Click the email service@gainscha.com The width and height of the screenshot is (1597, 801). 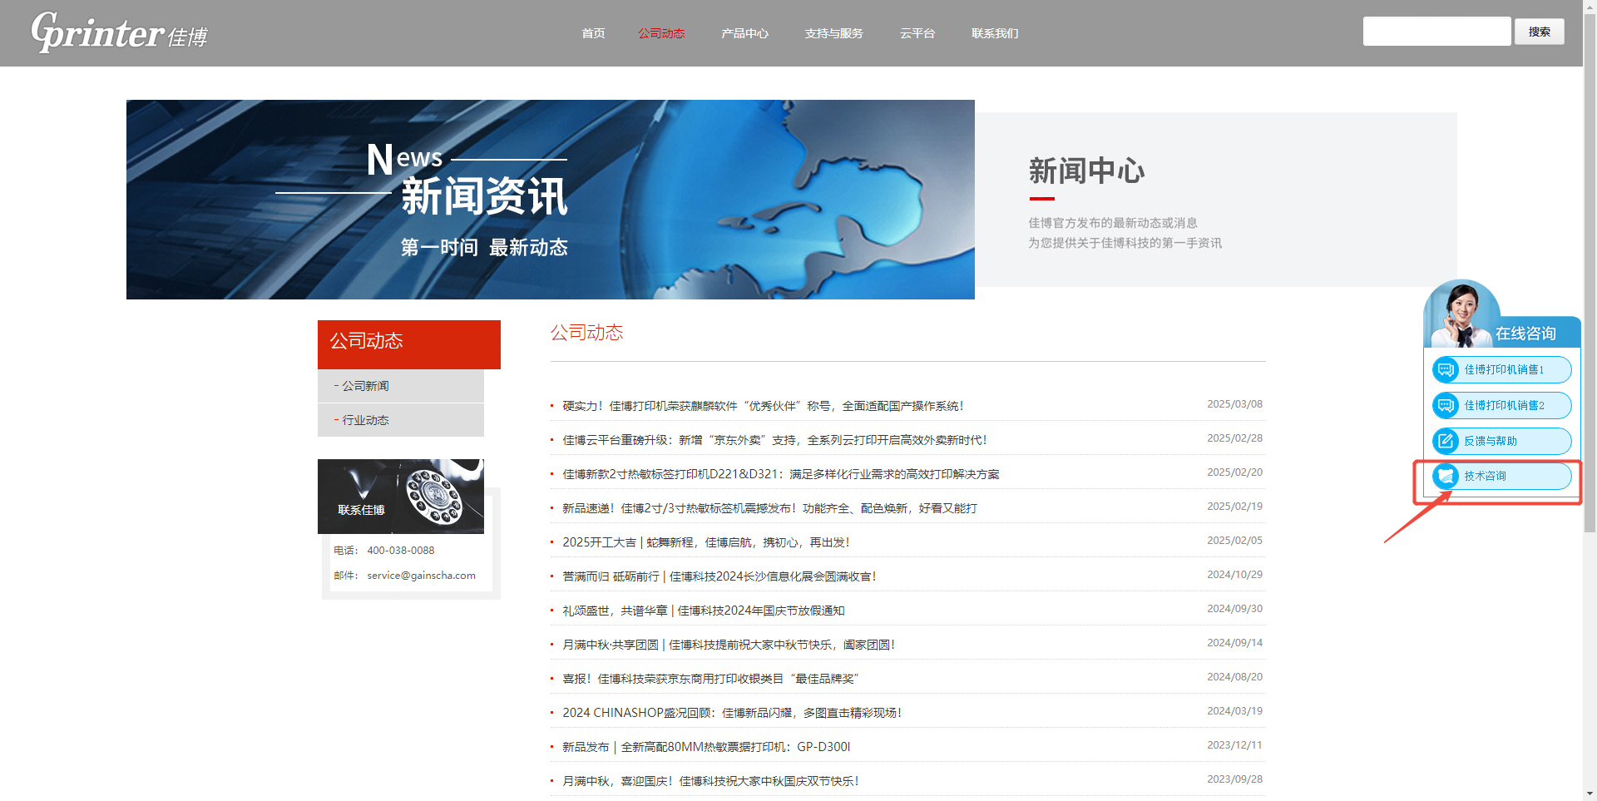[422, 576]
